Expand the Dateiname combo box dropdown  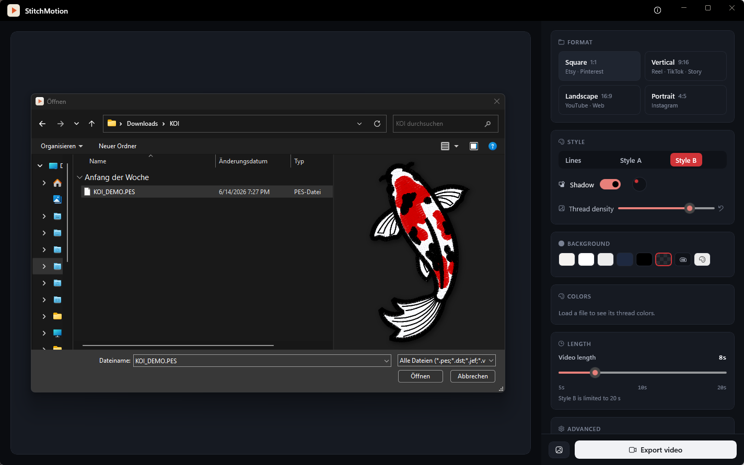tap(387, 361)
